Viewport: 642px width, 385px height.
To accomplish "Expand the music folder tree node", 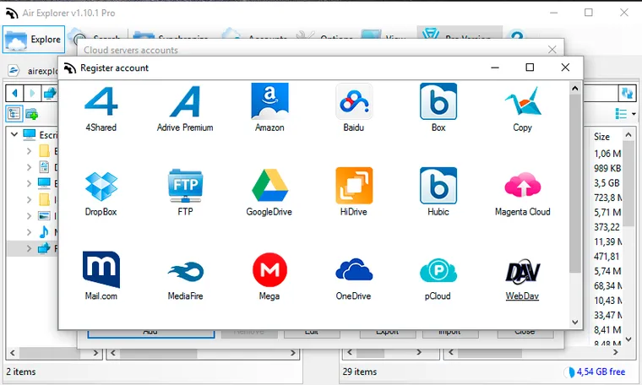I will pos(29,232).
